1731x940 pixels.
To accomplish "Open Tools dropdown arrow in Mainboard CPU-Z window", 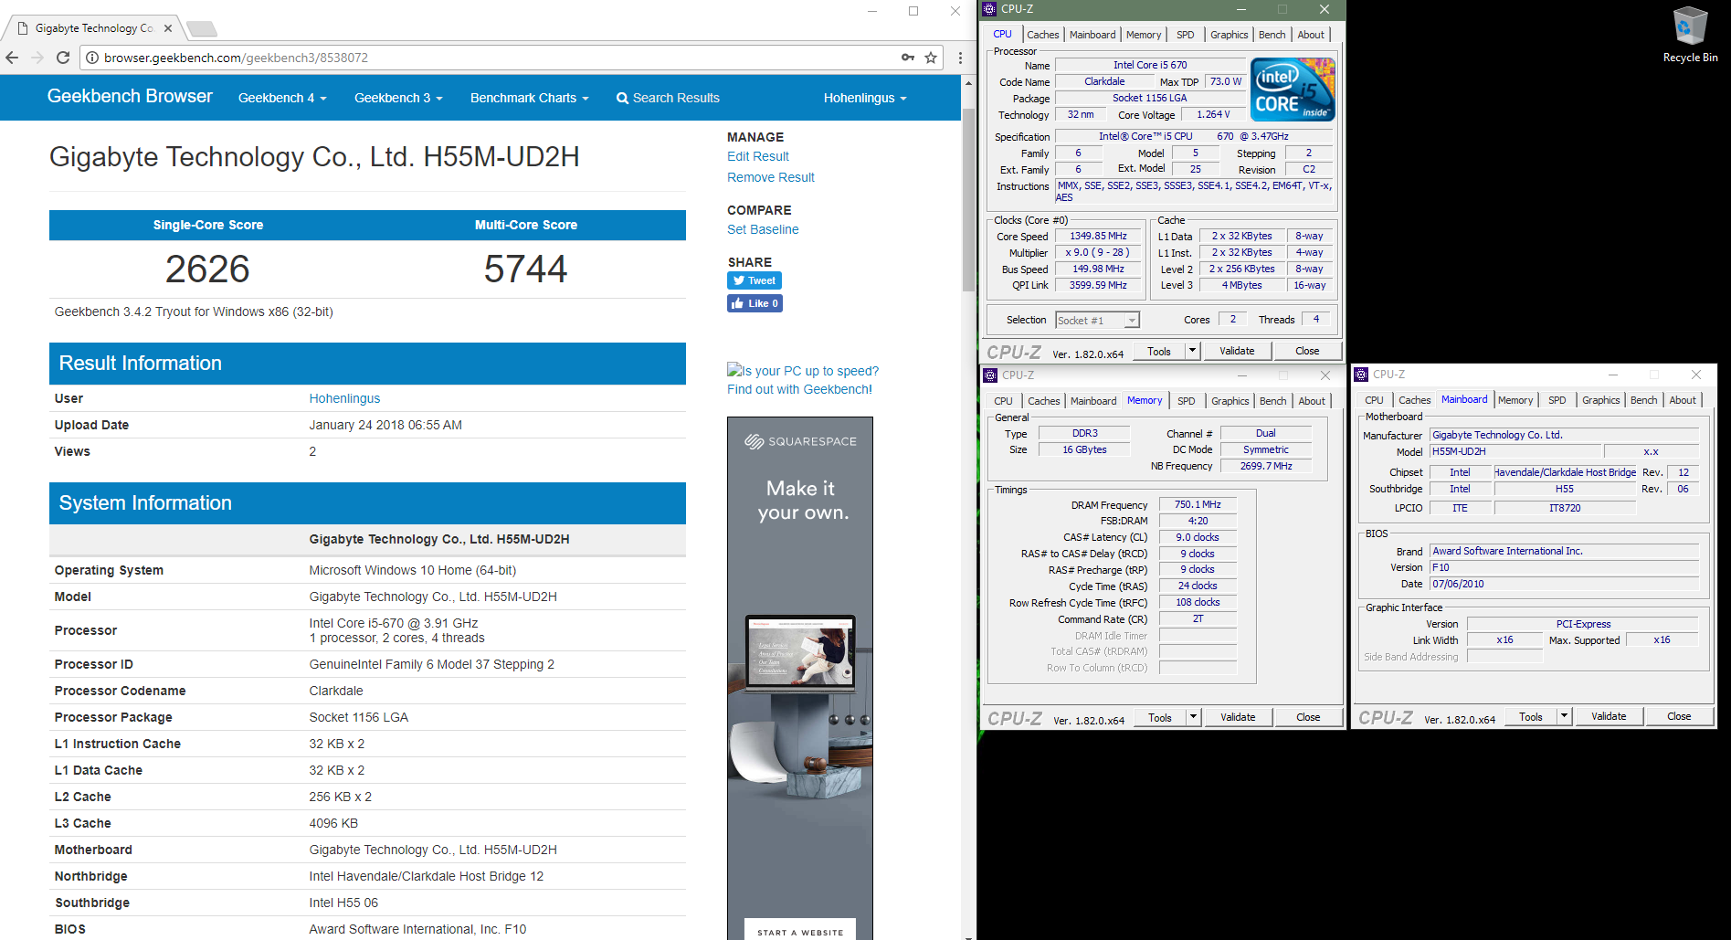I will [x=1564, y=716].
